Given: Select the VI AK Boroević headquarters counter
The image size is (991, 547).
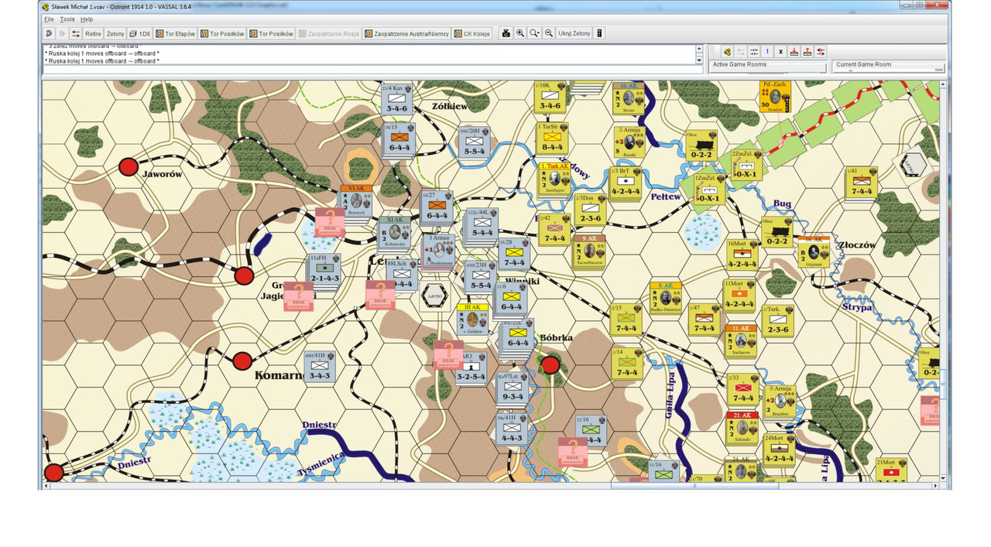Looking at the screenshot, I should click(x=356, y=201).
